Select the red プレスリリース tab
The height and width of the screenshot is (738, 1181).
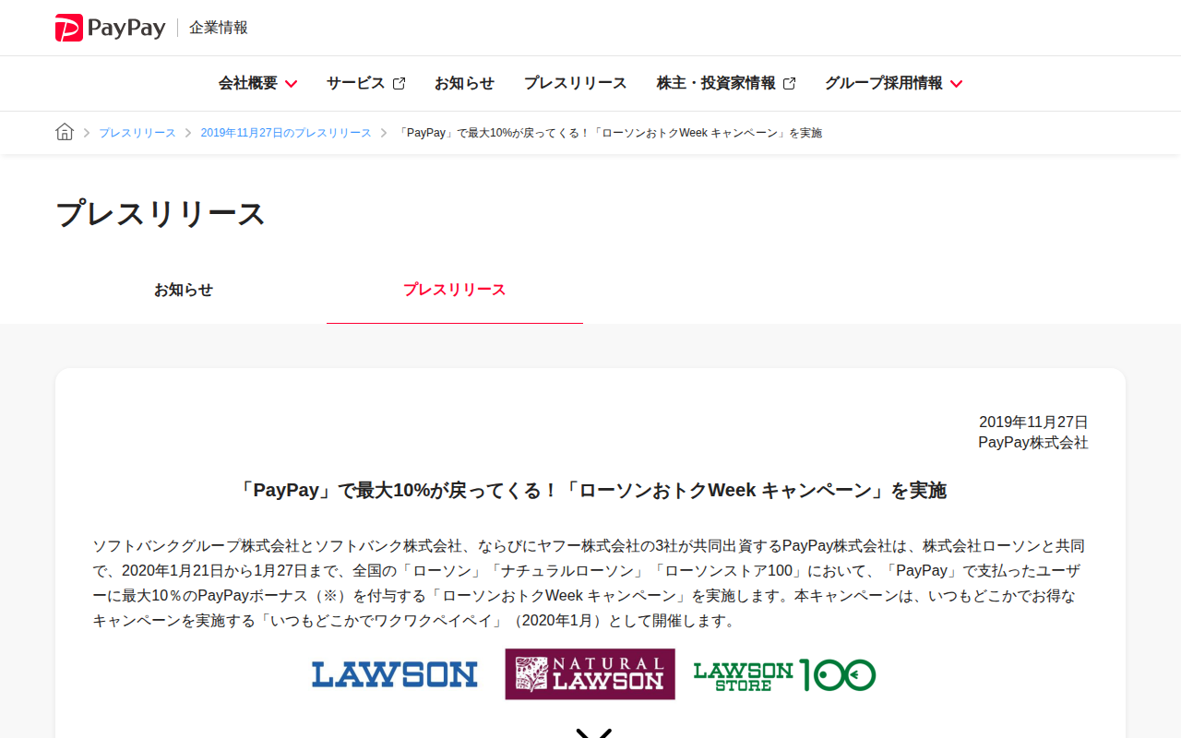(455, 290)
